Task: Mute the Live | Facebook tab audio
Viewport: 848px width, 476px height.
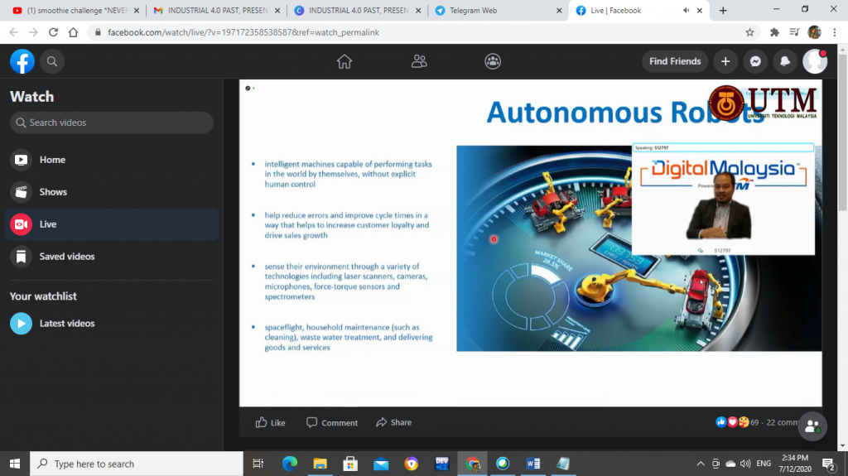Action: pos(686,11)
